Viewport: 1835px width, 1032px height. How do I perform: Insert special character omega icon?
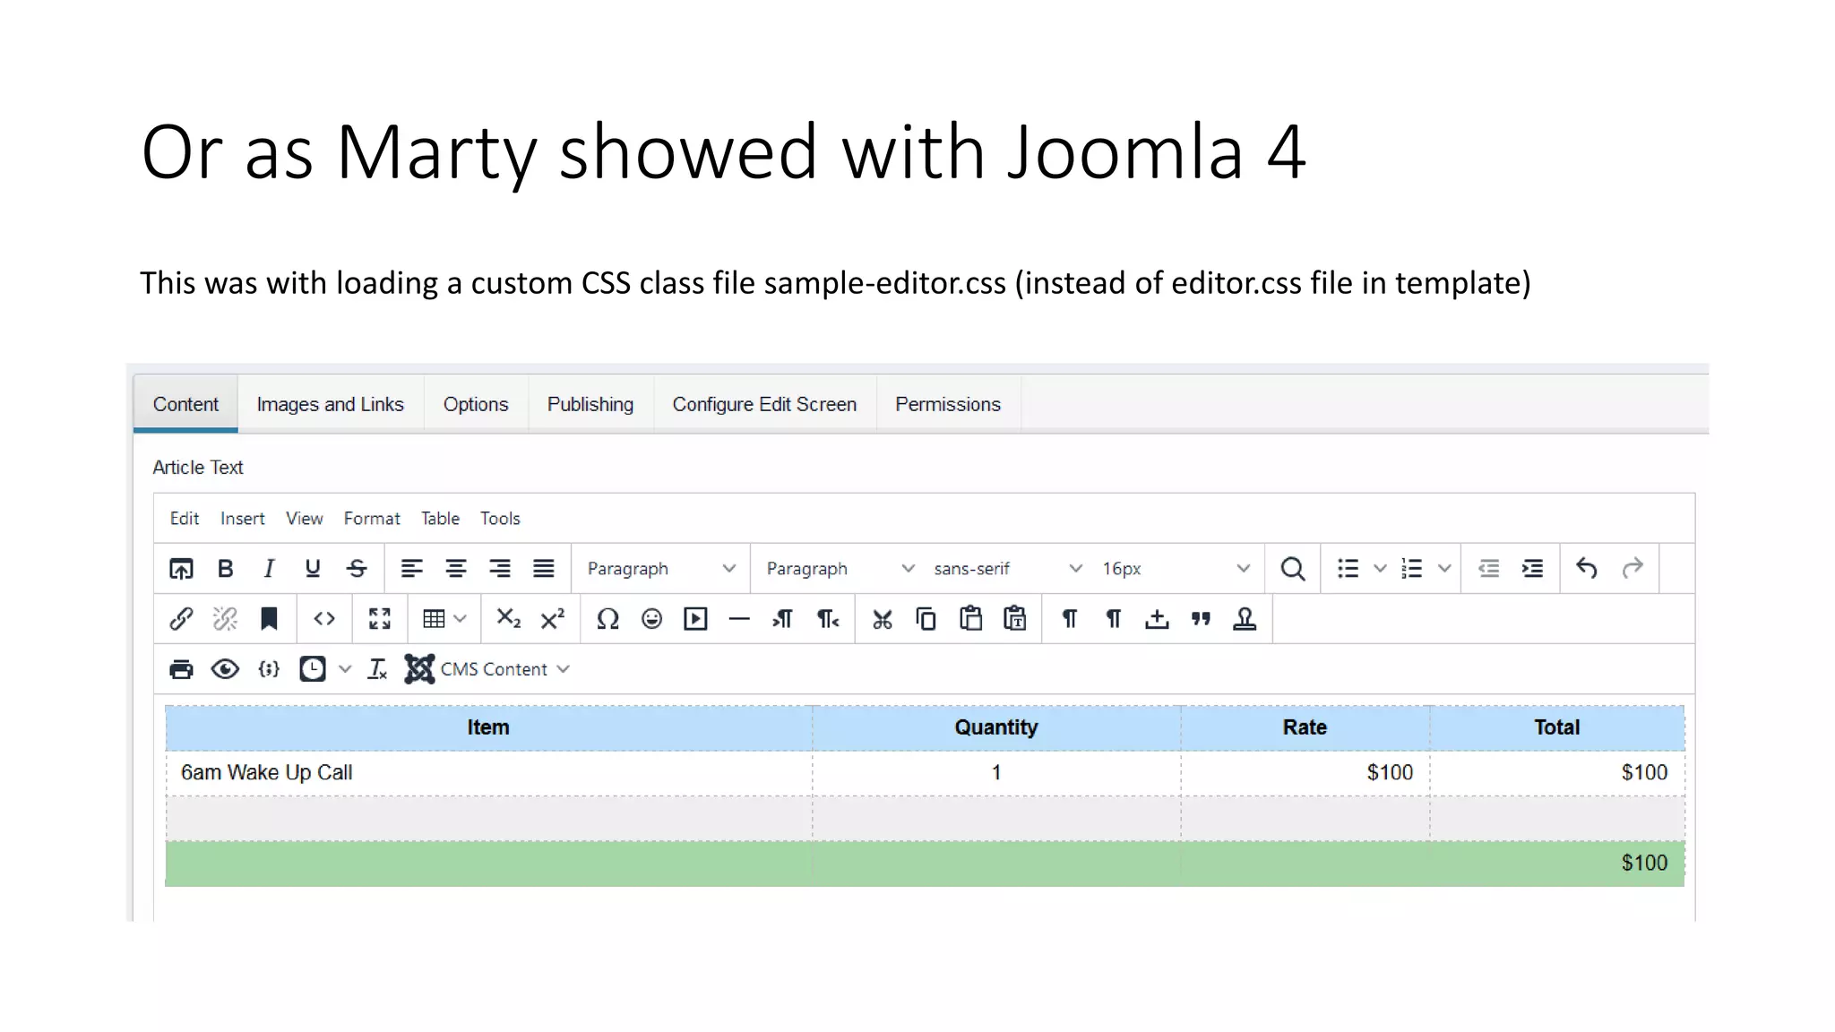pyautogui.click(x=608, y=619)
